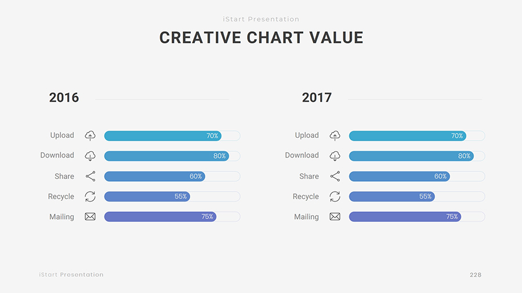The width and height of the screenshot is (522, 293).
Task: Select the iStart Presentation footer text
Action: pyautogui.click(x=71, y=274)
